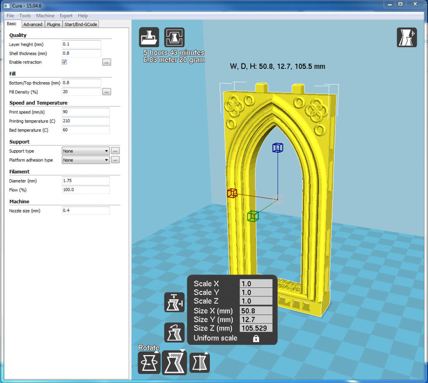Image resolution: width=428 pixels, height=383 pixels.
Task: Toggle the Enable retraction checkbox
Action: 64,62
